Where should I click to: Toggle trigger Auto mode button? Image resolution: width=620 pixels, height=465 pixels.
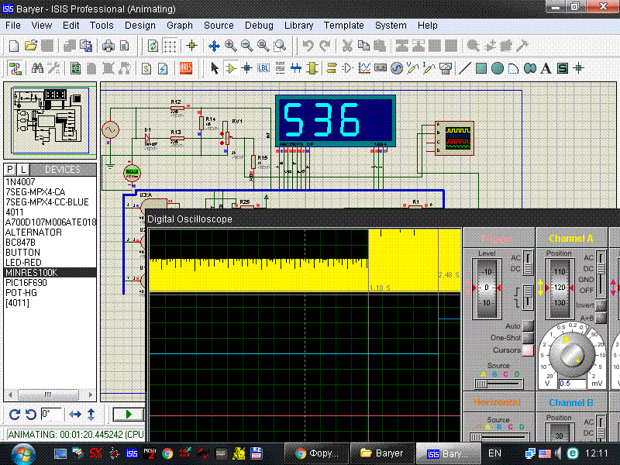coord(528,326)
